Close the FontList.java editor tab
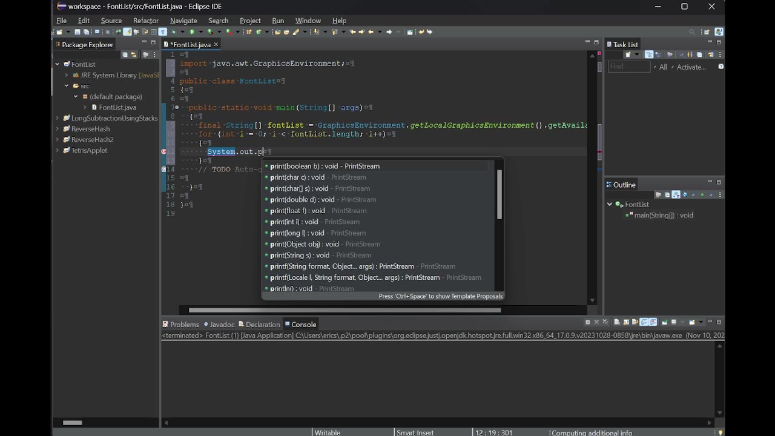 click(216, 44)
